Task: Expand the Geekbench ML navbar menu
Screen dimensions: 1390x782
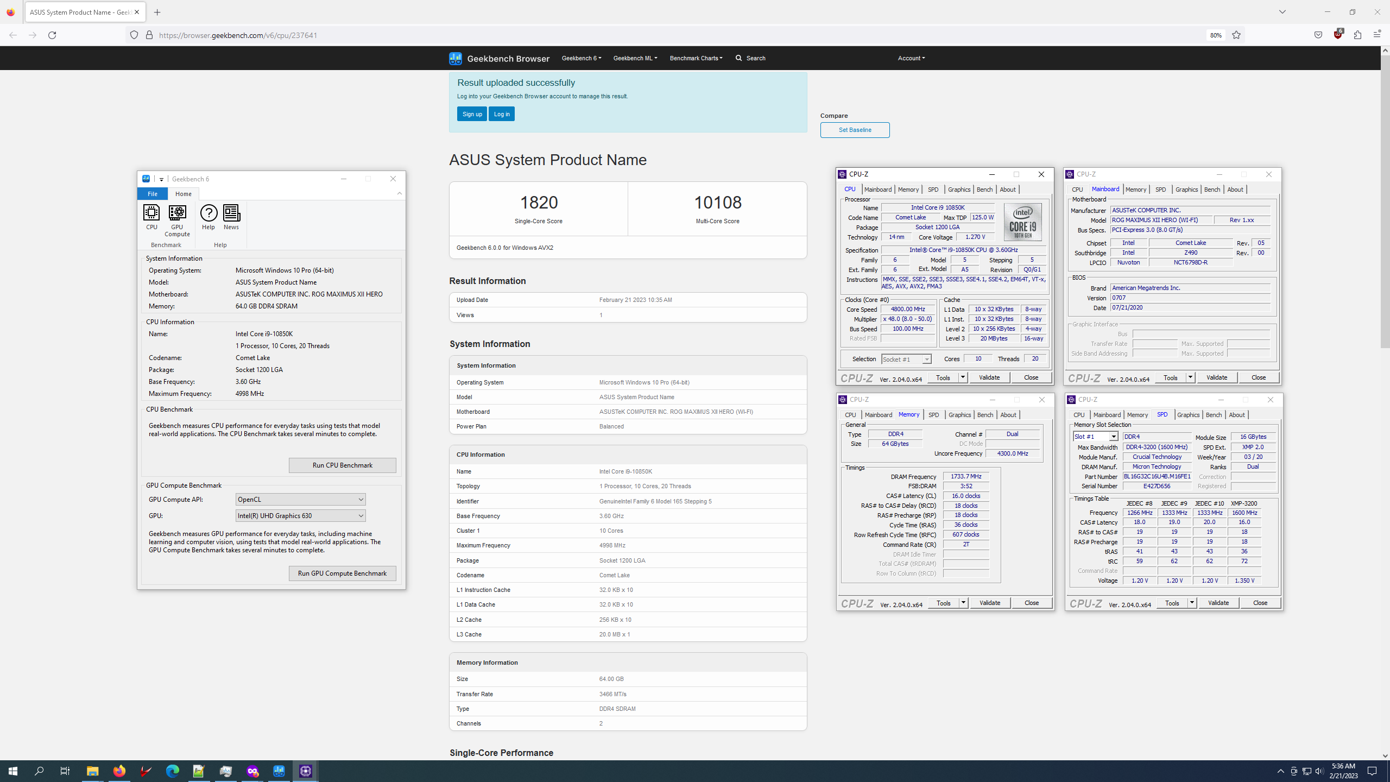Action: point(635,58)
